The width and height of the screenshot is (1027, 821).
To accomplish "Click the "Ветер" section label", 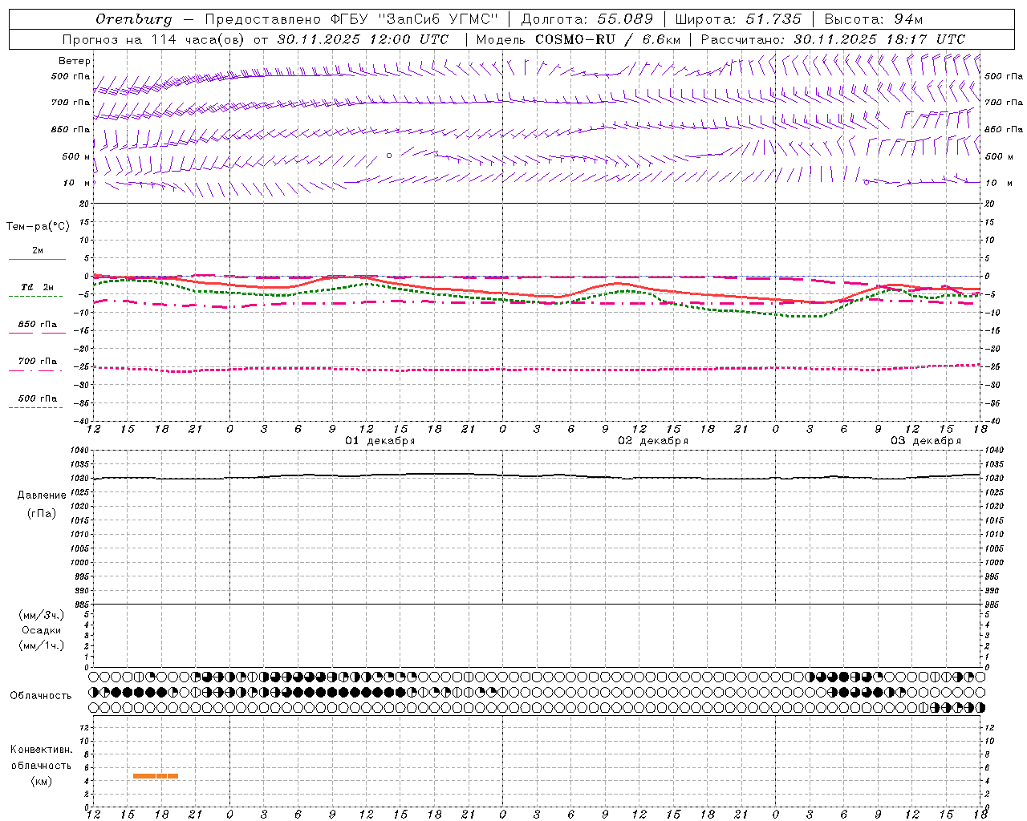I will [75, 61].
